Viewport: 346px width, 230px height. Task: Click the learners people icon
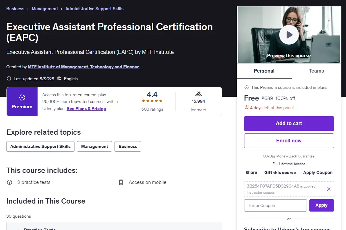[x=198, y=94]
